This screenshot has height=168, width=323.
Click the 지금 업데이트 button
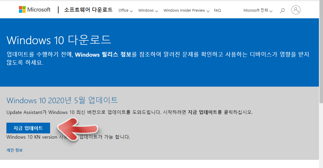tap(28, 128)
